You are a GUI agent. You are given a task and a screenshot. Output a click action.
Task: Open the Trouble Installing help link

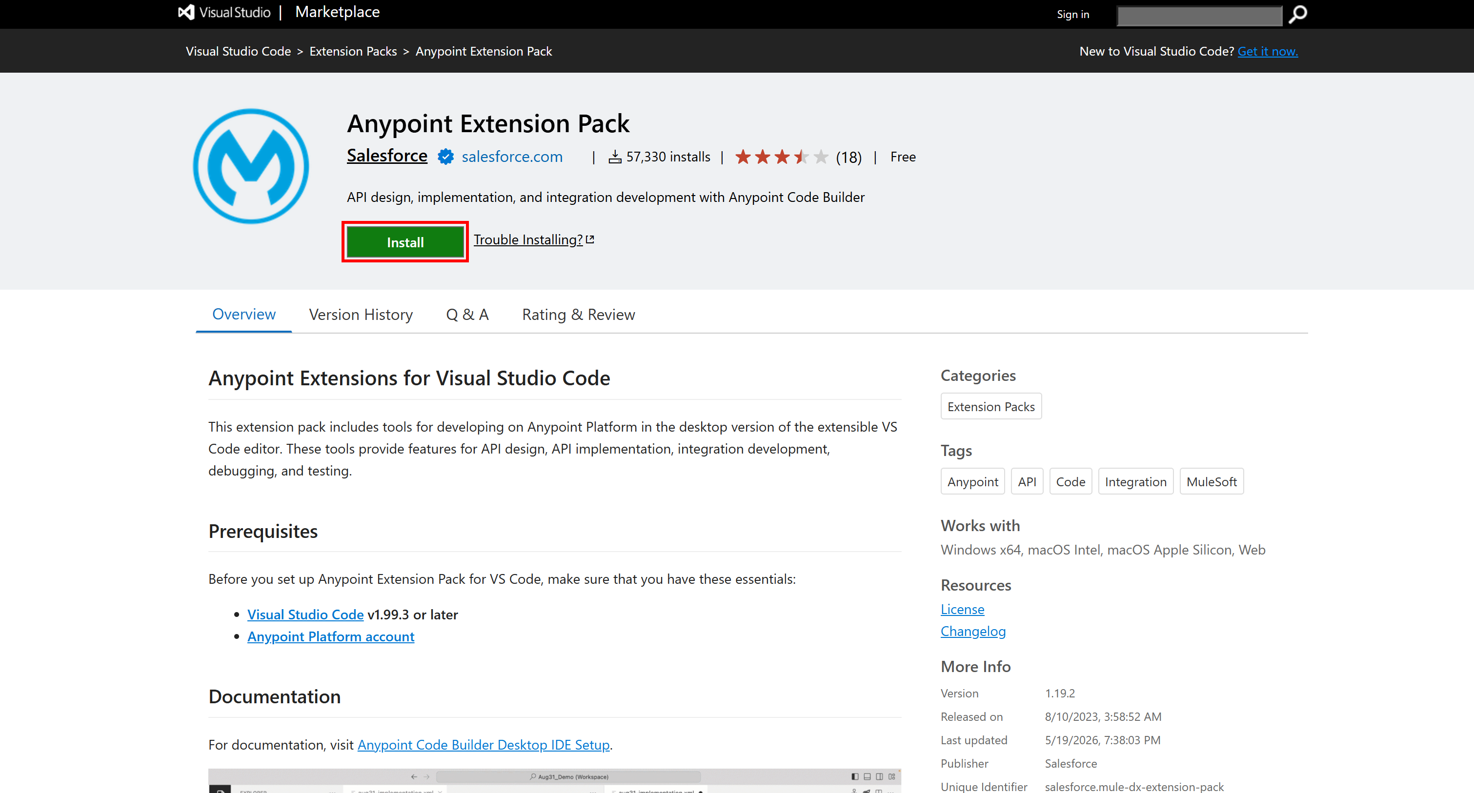528,240
